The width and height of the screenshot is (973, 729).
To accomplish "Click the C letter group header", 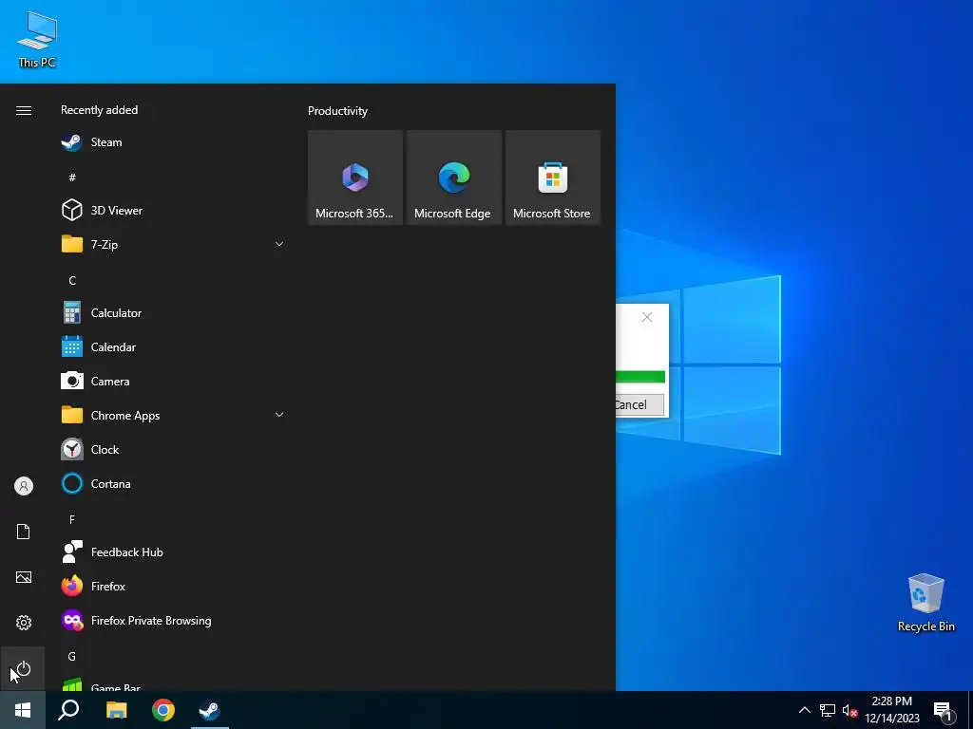I will coord(72,280).
